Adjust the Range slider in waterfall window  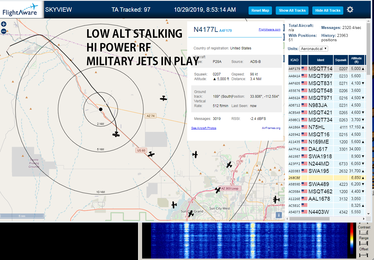364,243
